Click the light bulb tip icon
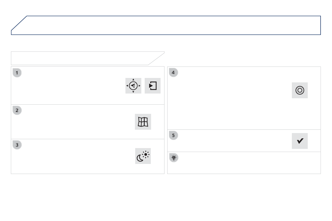 tap(173, 158)
